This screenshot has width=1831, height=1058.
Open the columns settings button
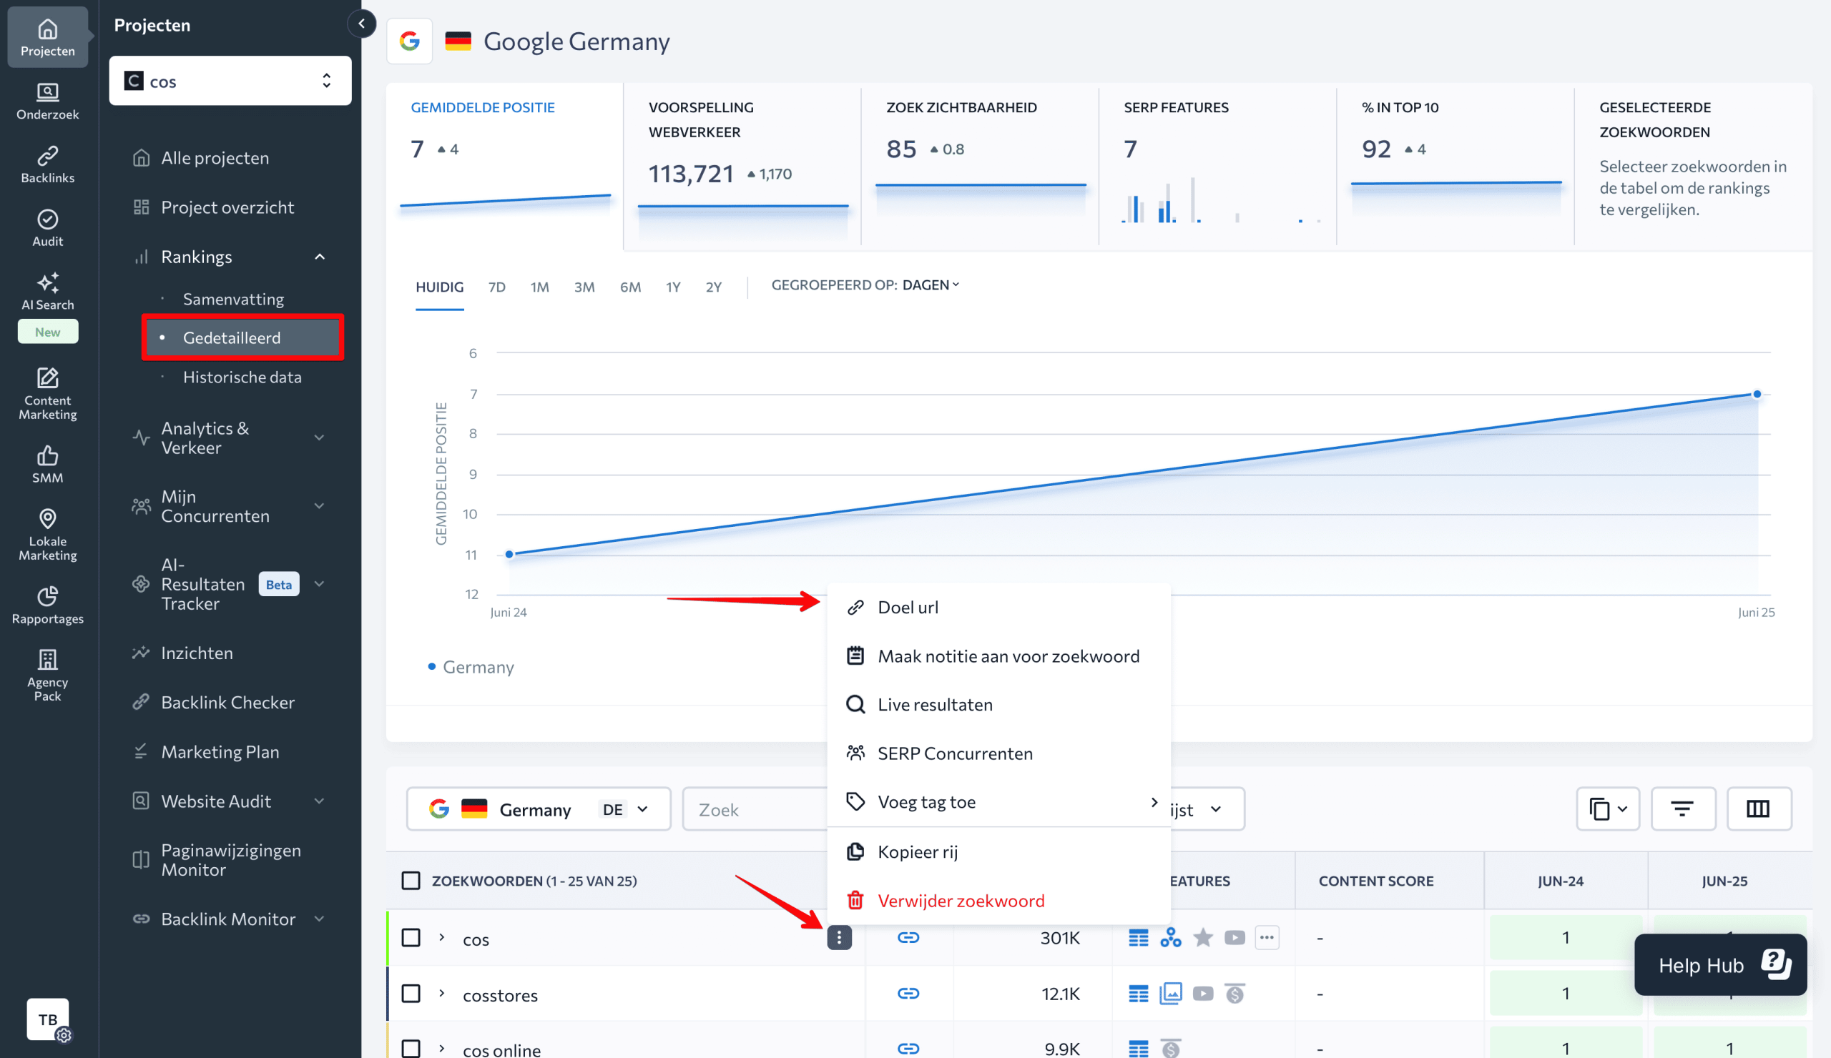click(x=1758, y=809)
